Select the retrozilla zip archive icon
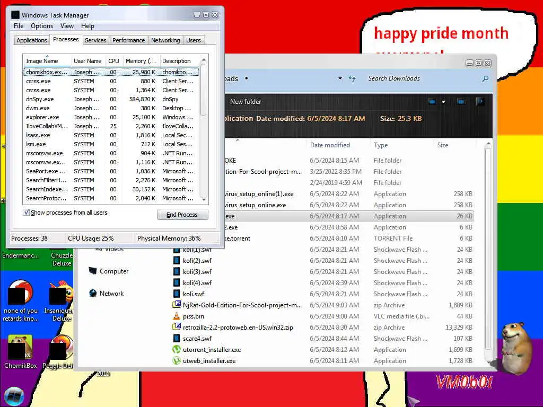This screenshot has height=407, width=543. tap(177, 326)
